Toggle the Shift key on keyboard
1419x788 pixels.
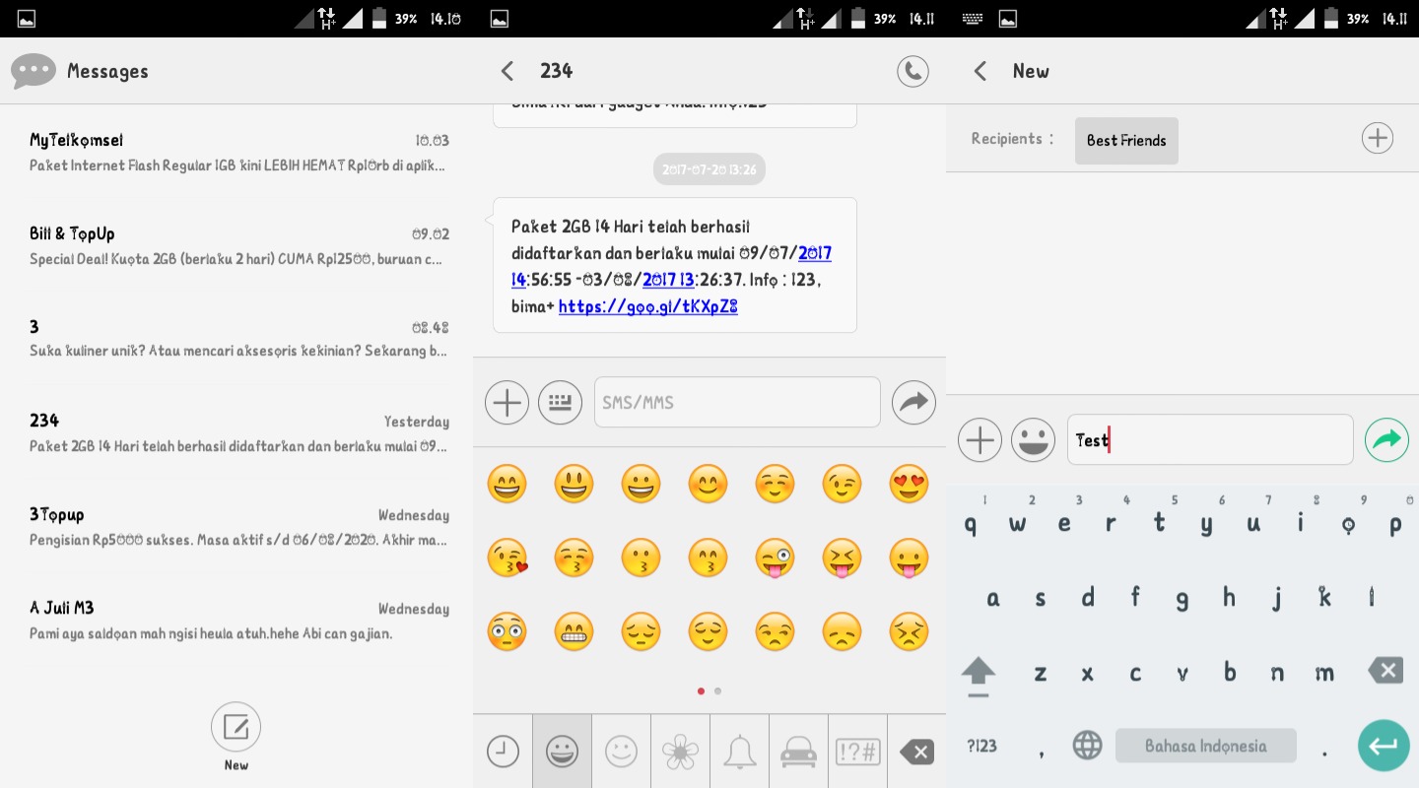coord(978,676)
